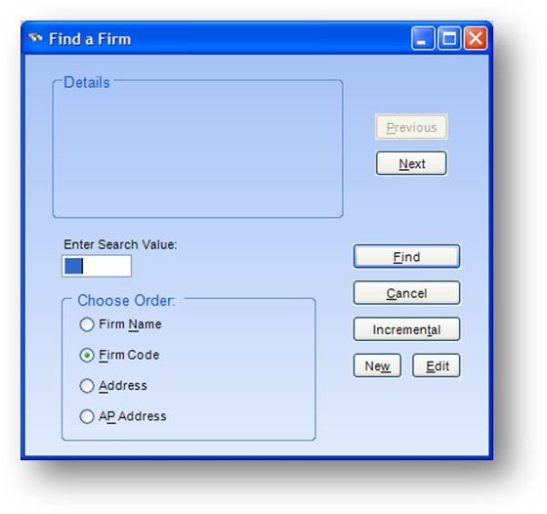Open the Edit firm button
The image size is (547, 514).
[x=437, y=365]
